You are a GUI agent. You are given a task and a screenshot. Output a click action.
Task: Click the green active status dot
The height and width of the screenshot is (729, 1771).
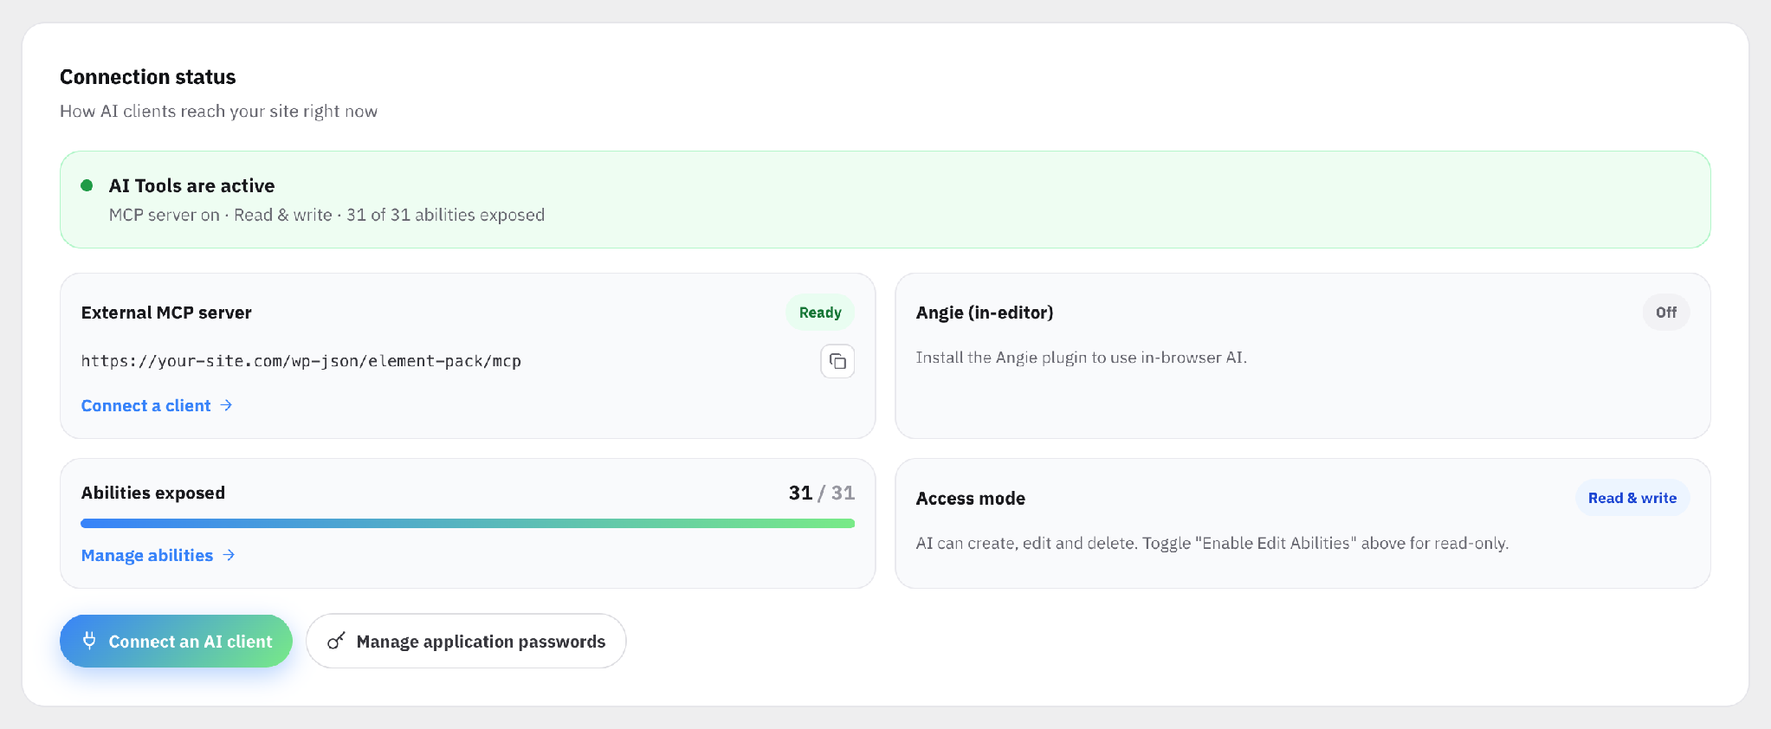[87, 185]
